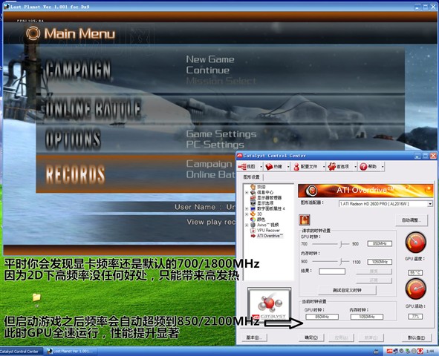Open Game Settings in Lost Planet

tap(221, 133)
